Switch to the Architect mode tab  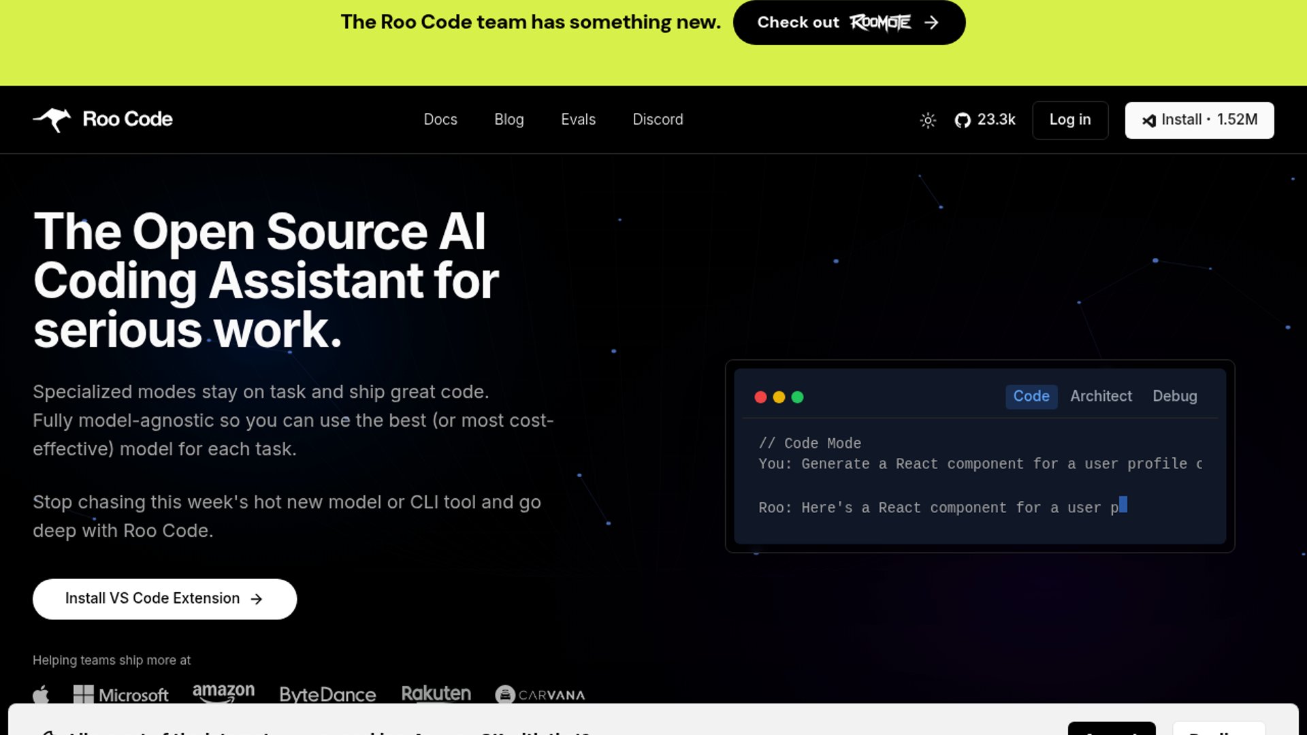1101,396
